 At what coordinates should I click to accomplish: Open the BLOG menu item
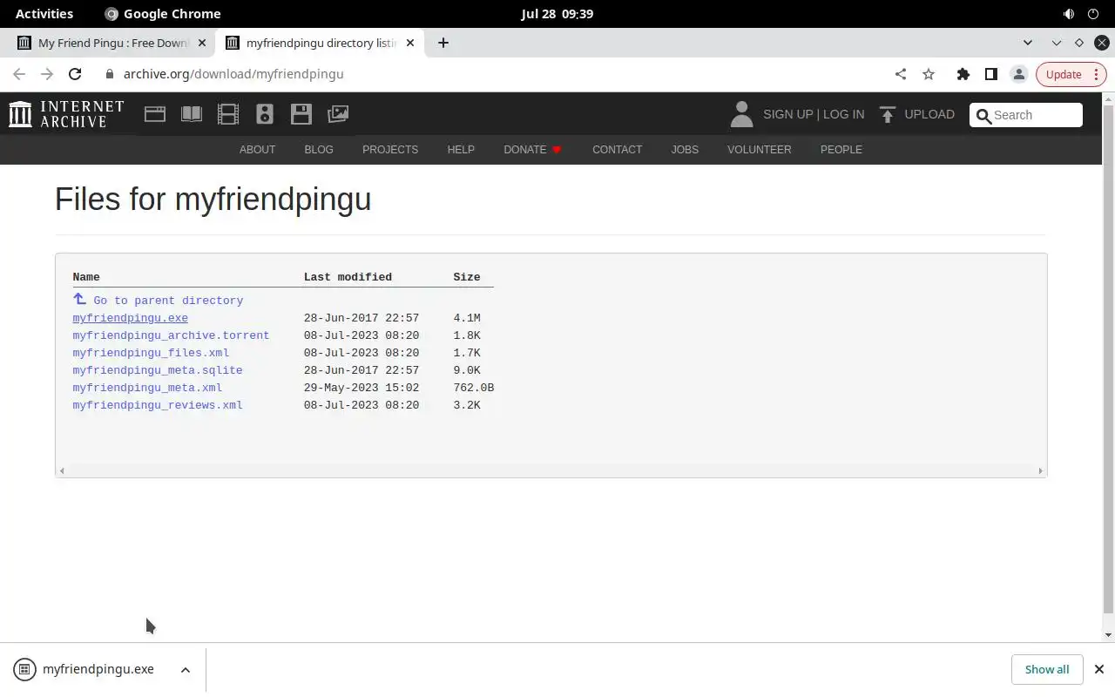click(319, 150)
